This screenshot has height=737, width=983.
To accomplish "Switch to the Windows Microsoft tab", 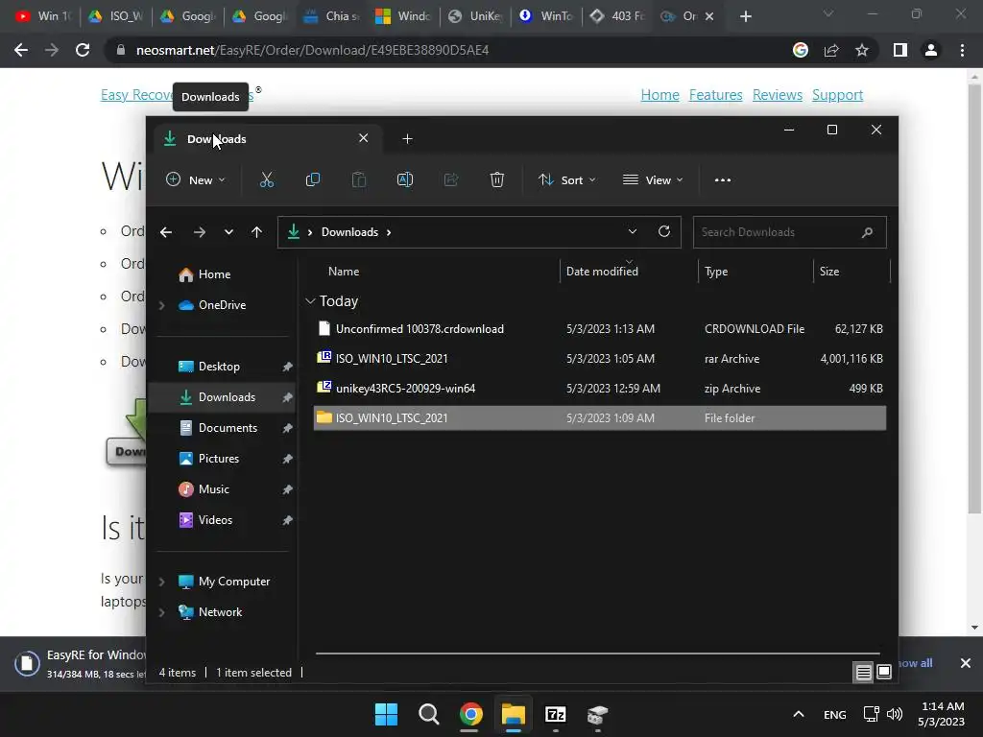I will click(405, 16).
